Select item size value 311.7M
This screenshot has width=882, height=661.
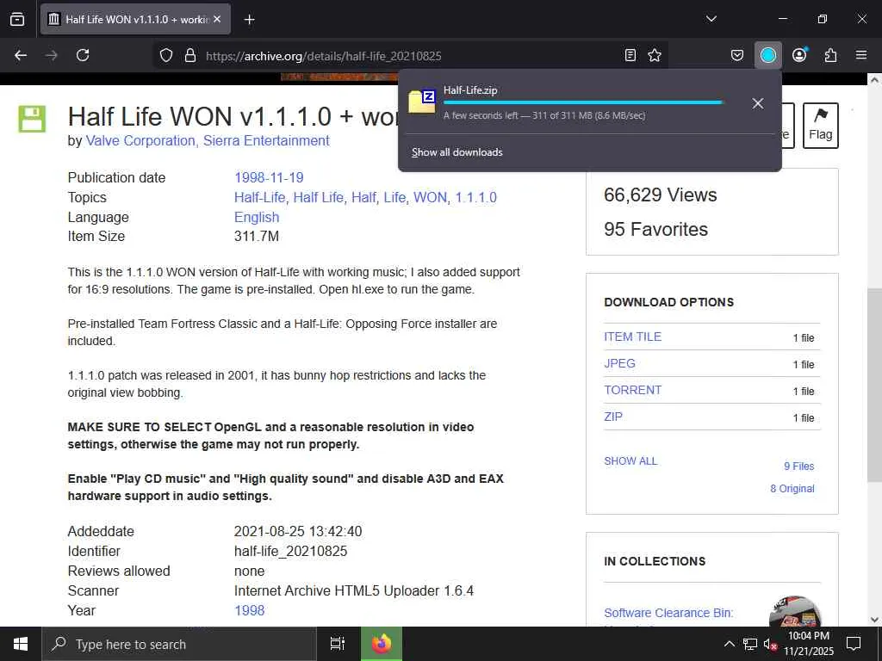point(257,236)
